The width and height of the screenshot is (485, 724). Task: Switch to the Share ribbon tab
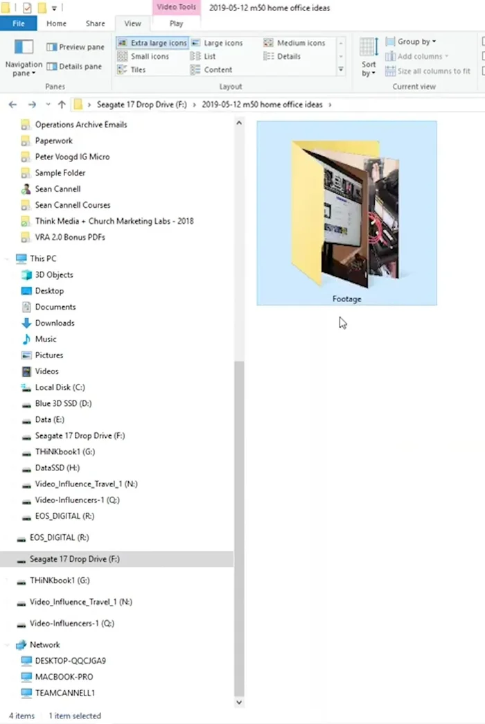95,24
